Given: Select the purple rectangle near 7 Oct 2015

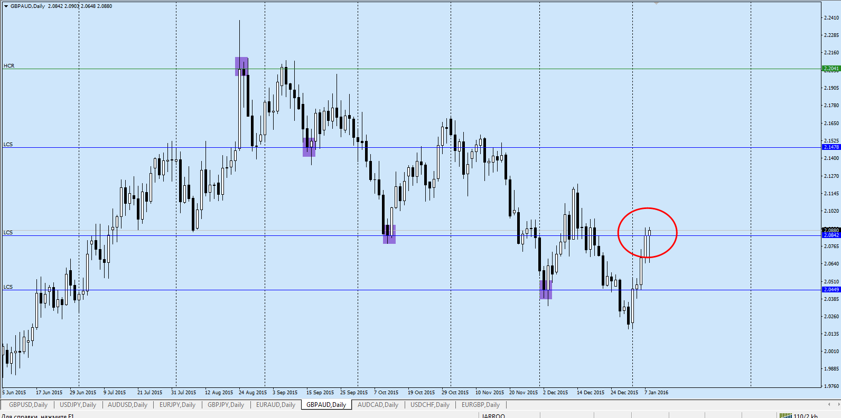Looking at the screenshot, I should point(389,234).
